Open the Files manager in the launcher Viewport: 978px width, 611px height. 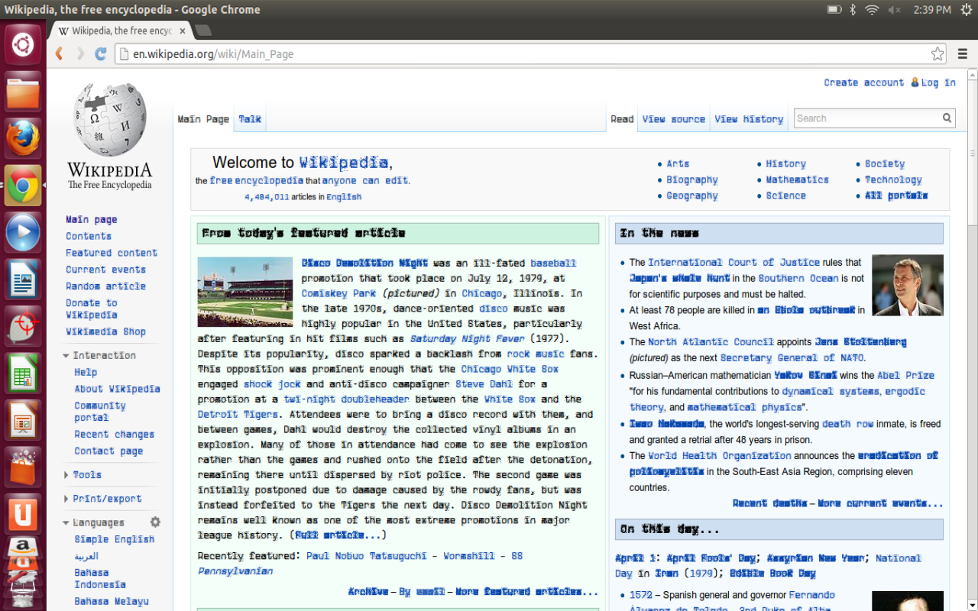[23, 92]
